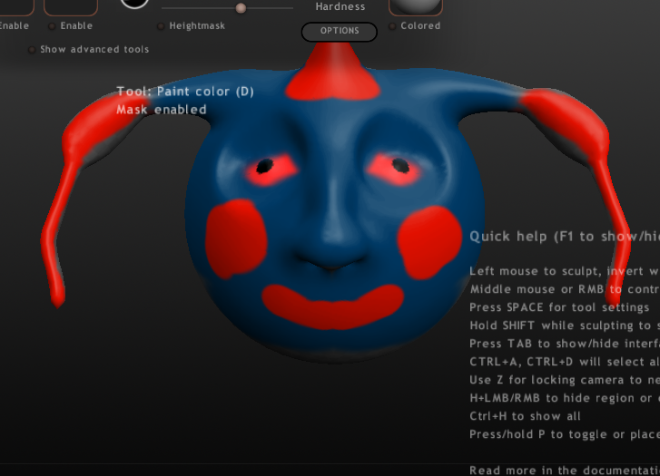Click the 'Left mouse to sculpt' help line
The width and height of the screenshot is (660, 476).
pyautogui.click(x=565, y=271)
